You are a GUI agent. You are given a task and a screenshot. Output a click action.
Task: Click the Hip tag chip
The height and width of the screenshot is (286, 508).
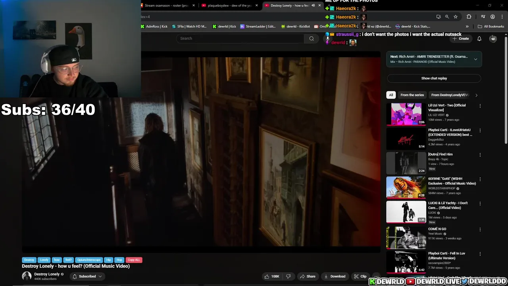(x=108, y=260)
